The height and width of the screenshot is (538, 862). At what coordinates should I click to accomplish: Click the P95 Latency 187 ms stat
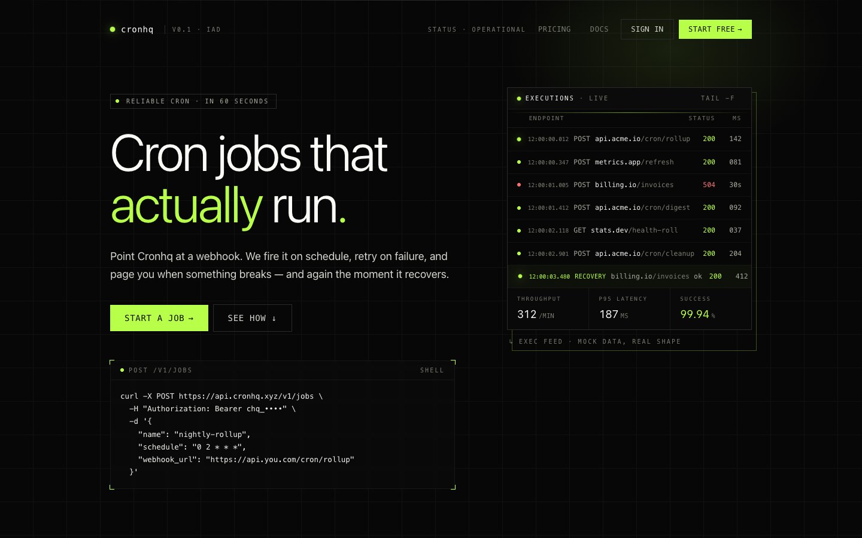pos(629,308)
